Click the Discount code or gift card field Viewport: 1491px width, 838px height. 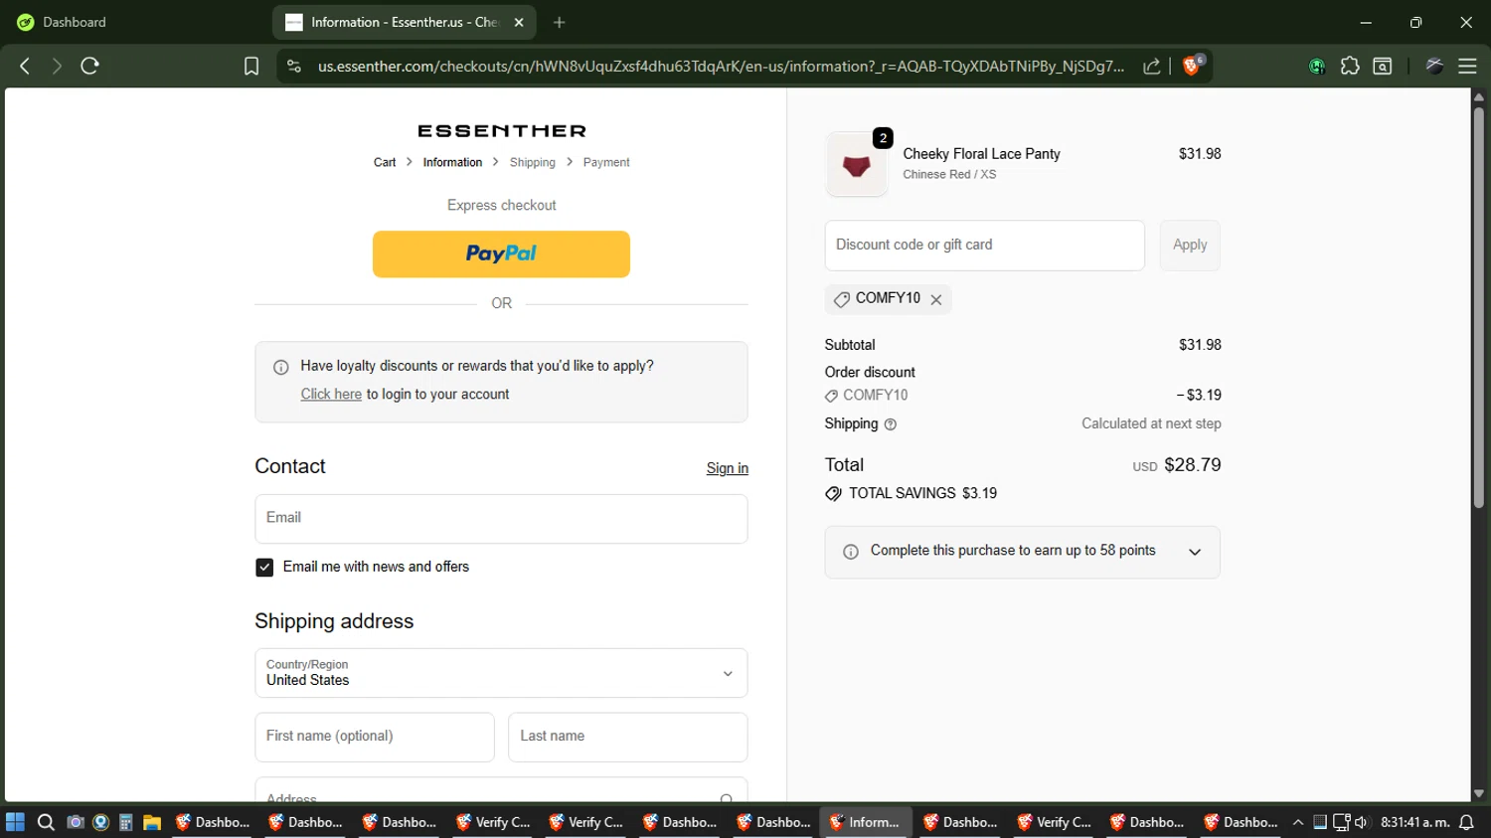point(984,246)
